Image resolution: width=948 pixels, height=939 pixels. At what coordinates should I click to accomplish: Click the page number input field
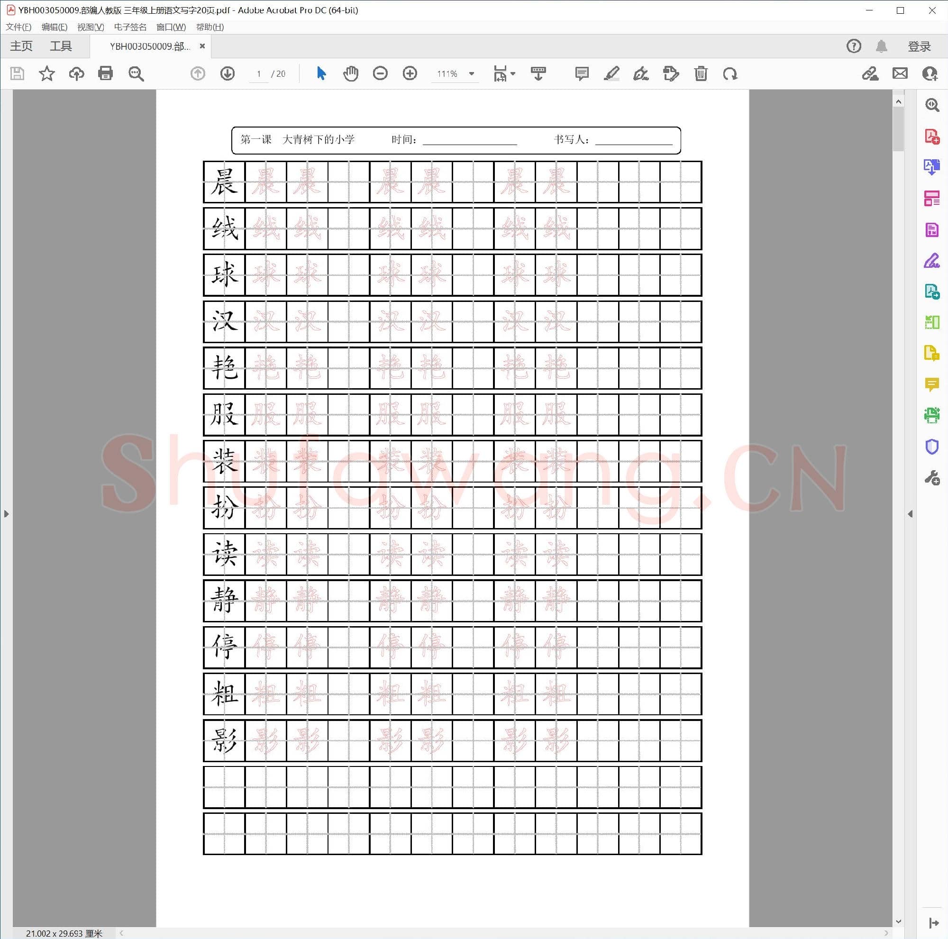(259, 74)
